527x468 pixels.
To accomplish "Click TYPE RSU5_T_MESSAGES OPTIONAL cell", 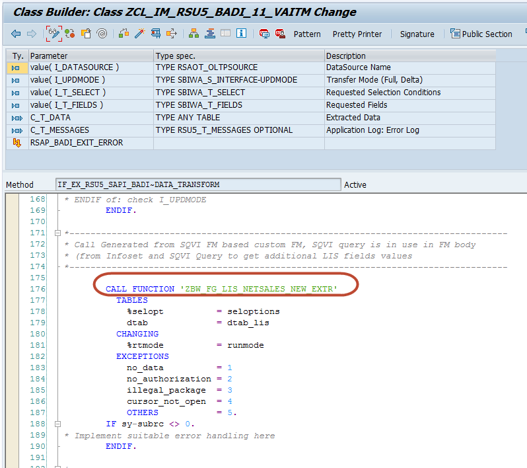I will coord(239,130).
